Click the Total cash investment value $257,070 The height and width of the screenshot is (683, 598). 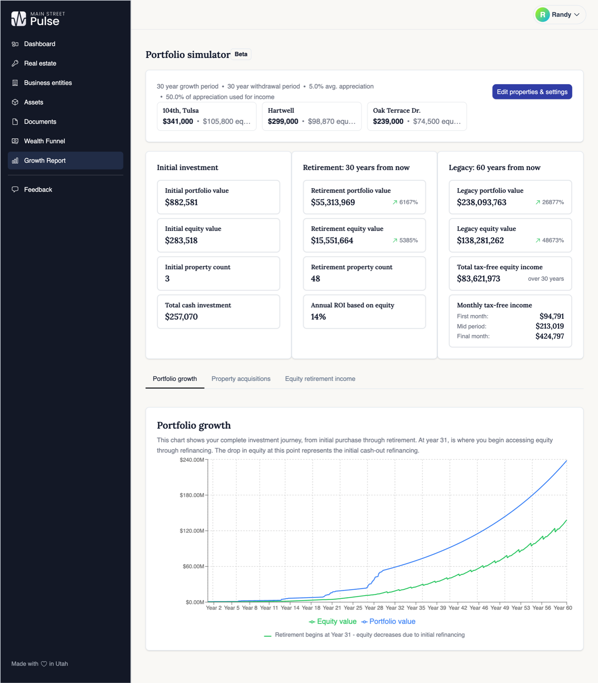[x=181, y=317]
